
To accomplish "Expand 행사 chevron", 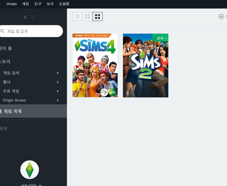I will (58, 82).
